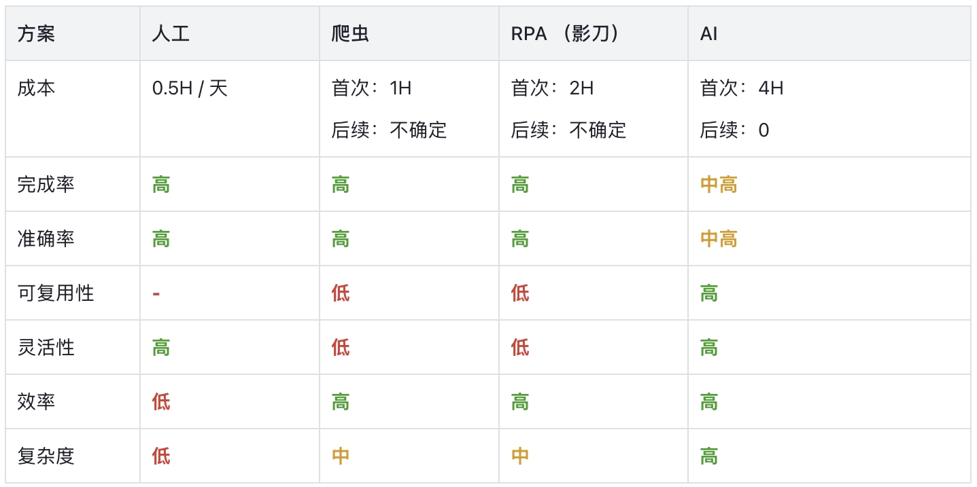Click the 复杂度 row label
The height and width of the screenshot is (487, 977).
46,456
